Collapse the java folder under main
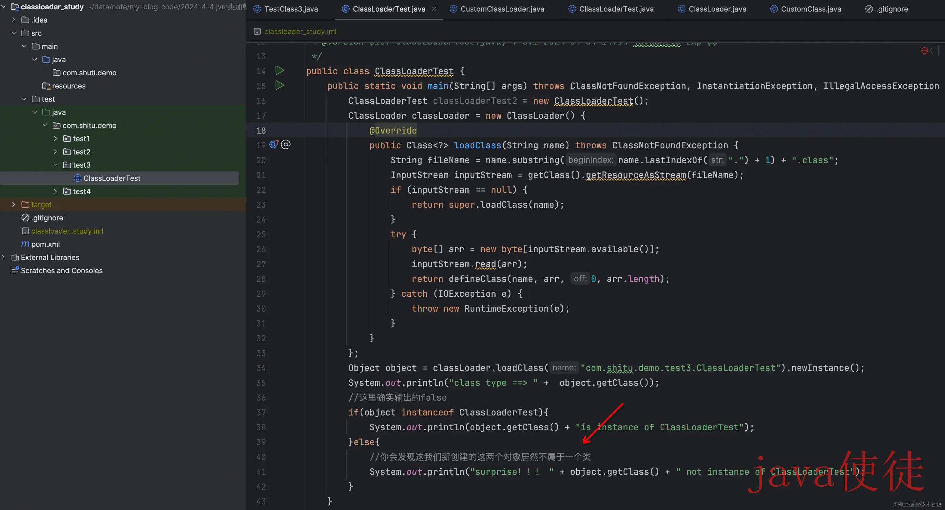Screen dimensions: 945x510 [35, 59]
